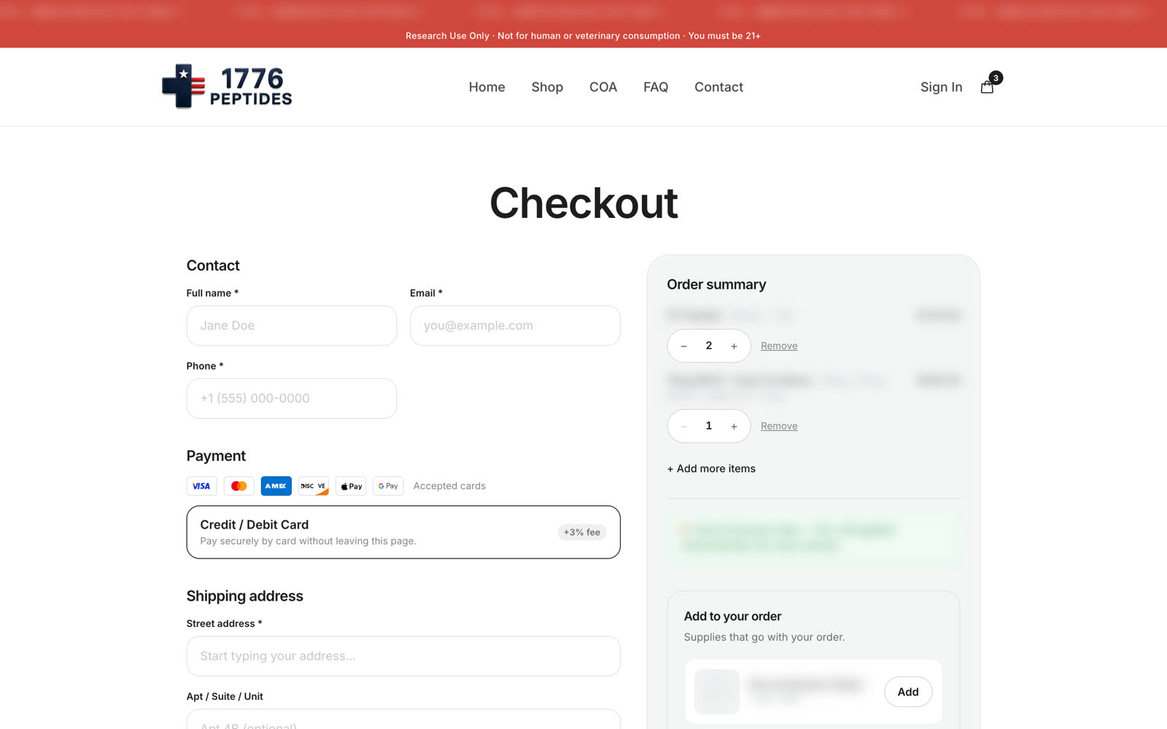
Task: Remove the first order item
Action: coord(779,346)
